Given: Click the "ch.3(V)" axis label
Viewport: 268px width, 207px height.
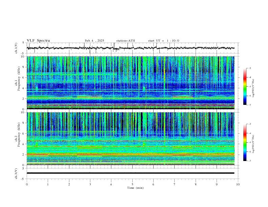Looking at the screenshot, I should click(x=16, y=174).
